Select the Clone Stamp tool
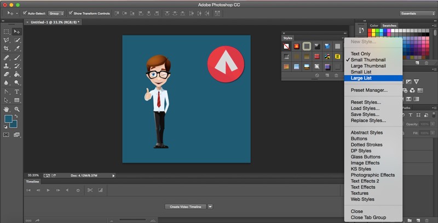Viewport: 438px width, 223px height. 6,66
